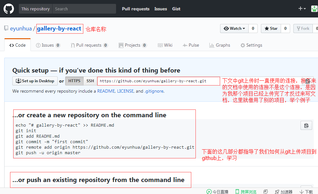Switch to the Settings tab
Viewport: 318px width, 194px height.
pos(251,45)
